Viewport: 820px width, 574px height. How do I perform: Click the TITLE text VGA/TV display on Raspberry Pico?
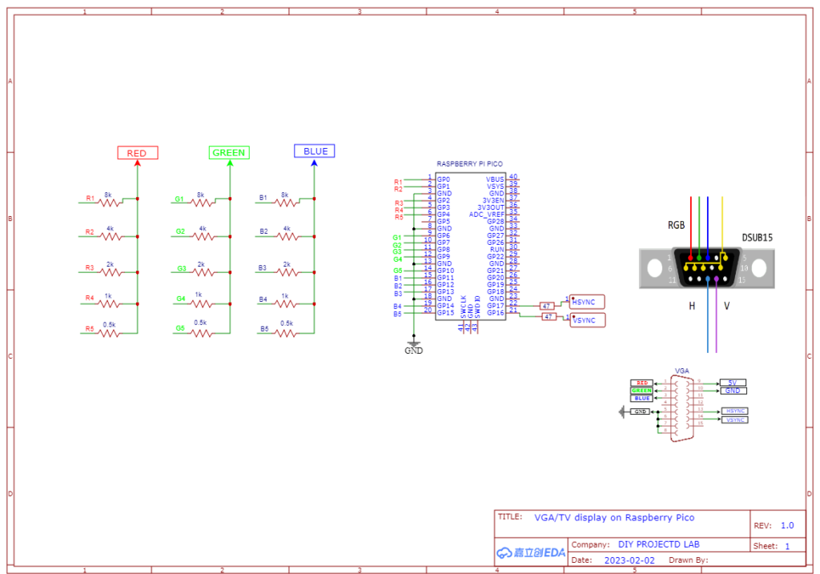tap(615, 518)
